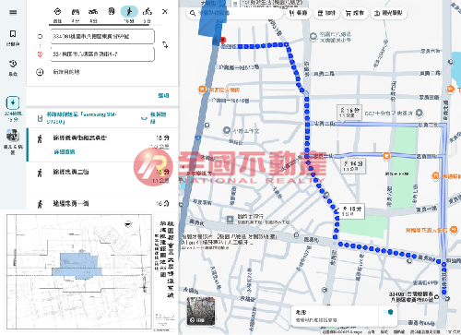The width and height of the screenshot is (461, 335).
Task: Open the hamburger main menu
Action: 13,12
